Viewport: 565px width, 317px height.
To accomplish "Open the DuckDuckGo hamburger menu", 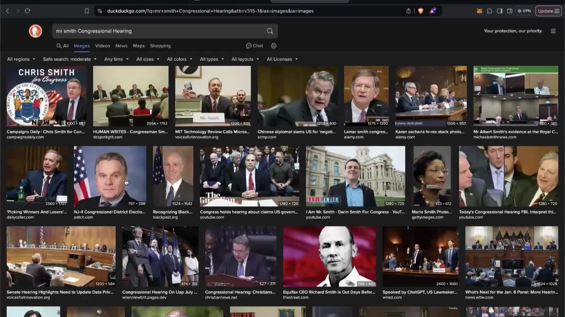I will click(x=553, y=31).
